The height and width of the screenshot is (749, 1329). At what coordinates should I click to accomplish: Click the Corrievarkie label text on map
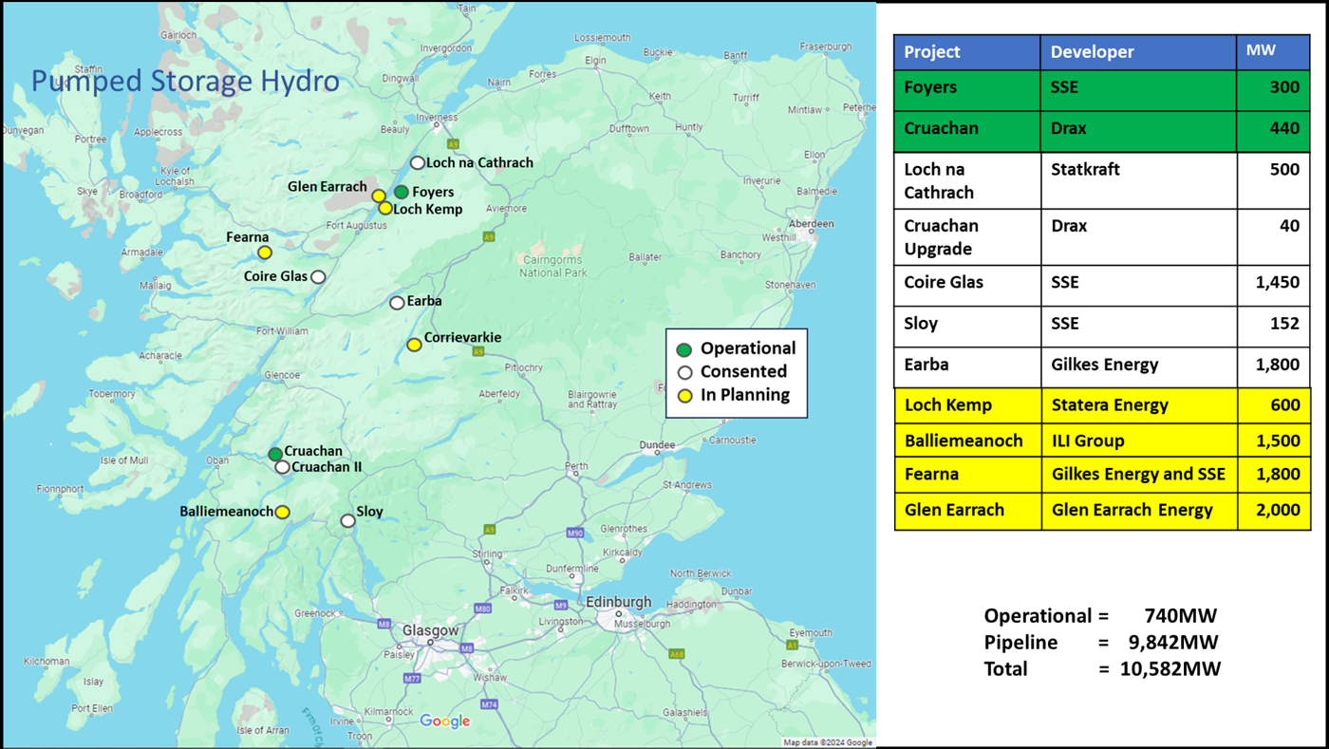pos(463,338)
